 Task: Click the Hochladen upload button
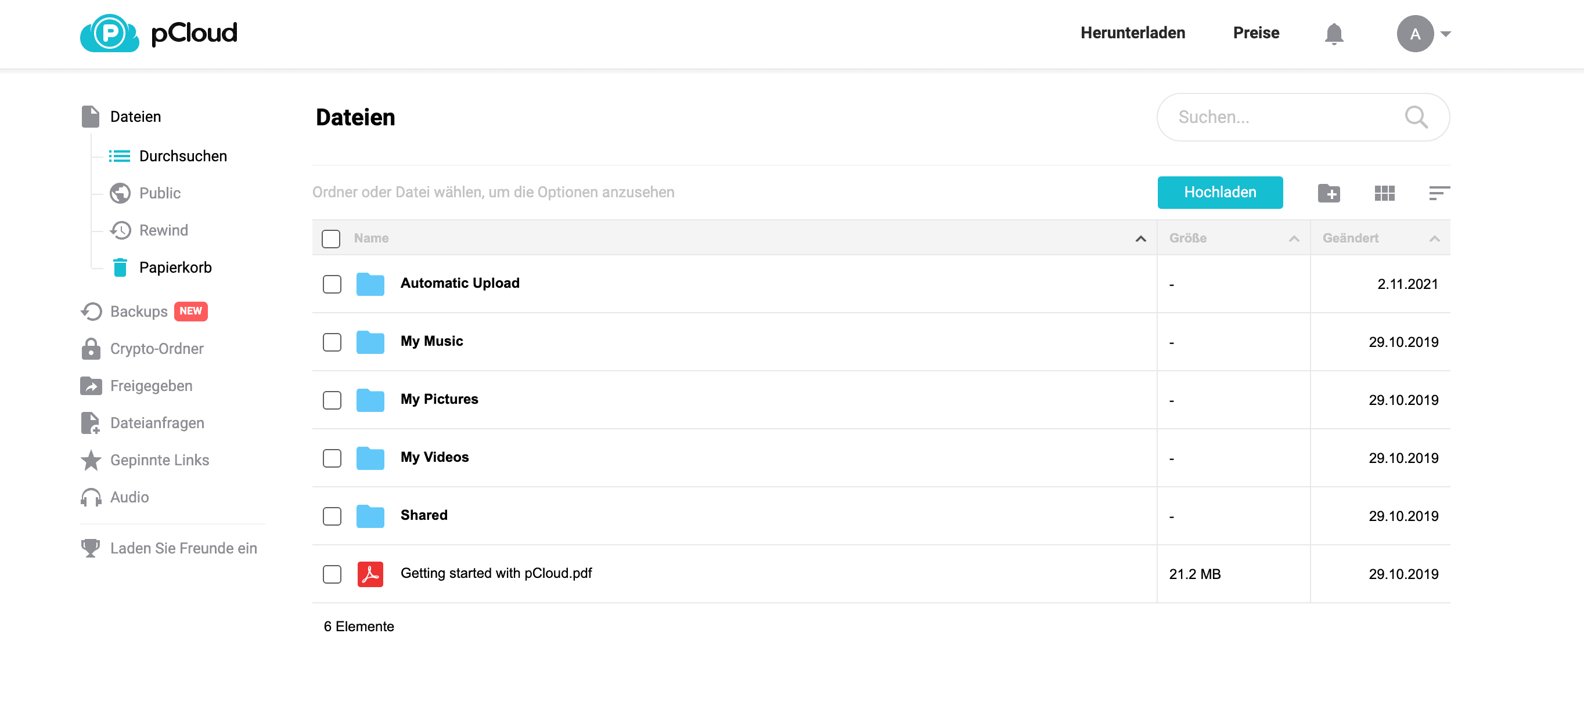click(1219, 192)
